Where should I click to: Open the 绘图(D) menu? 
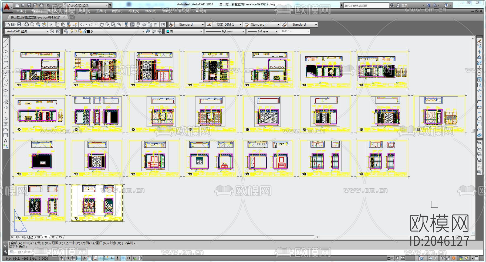tap(117, 11)
